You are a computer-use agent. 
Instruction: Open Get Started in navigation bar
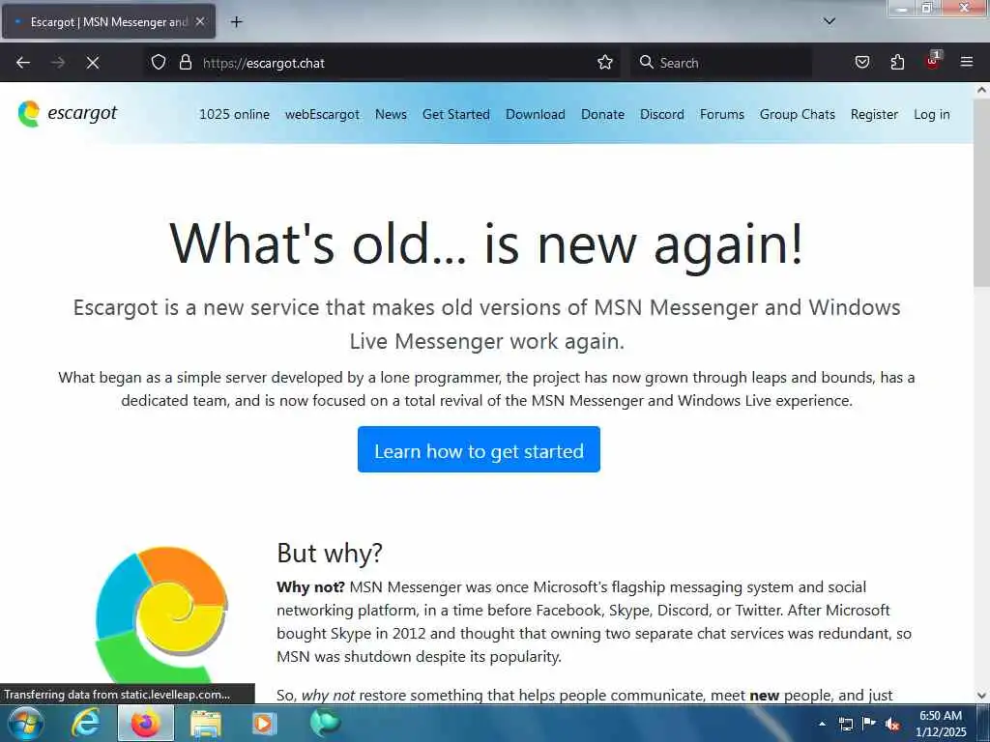click(456, 114)
